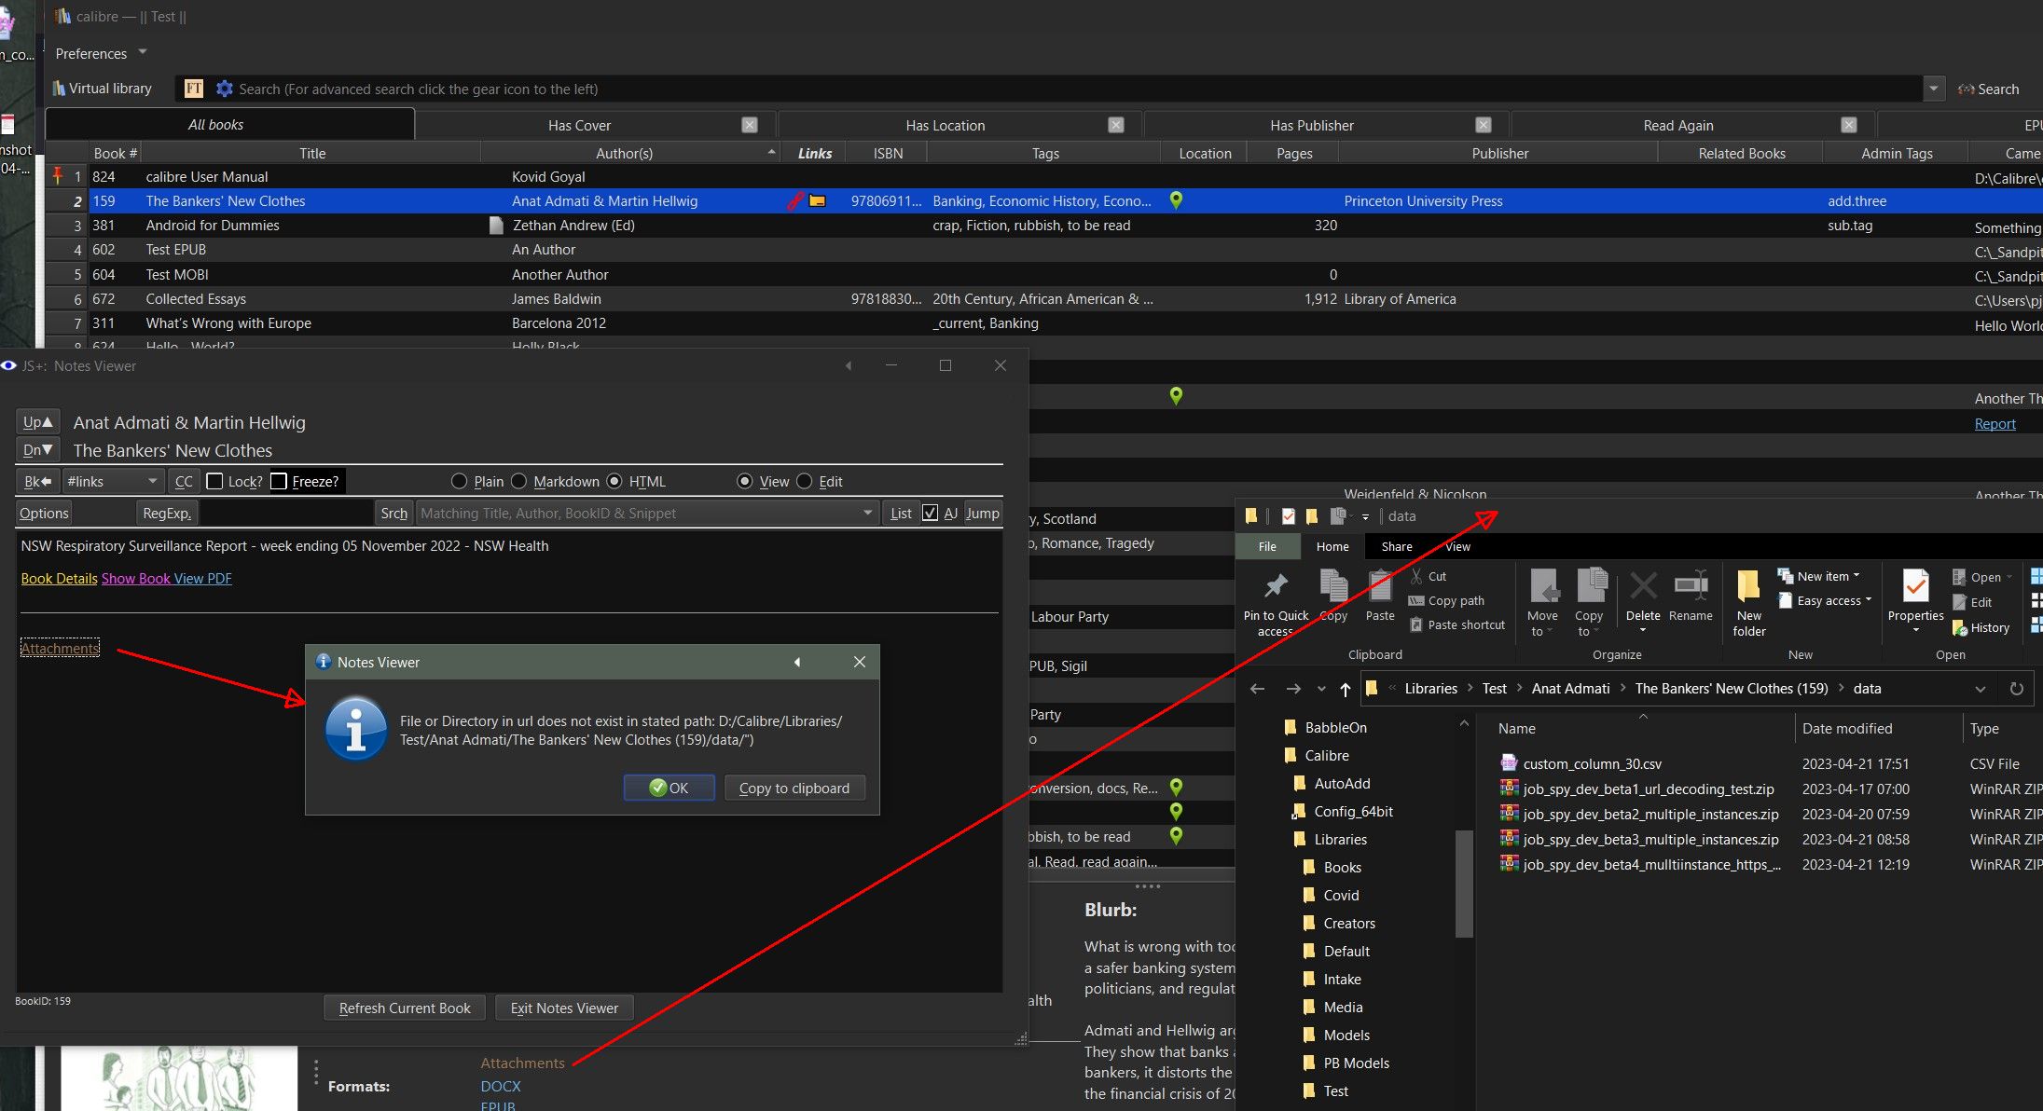2043x1111 pixels.
Task: Click the Pin to Quick access icon
Action: point(1275,586)
